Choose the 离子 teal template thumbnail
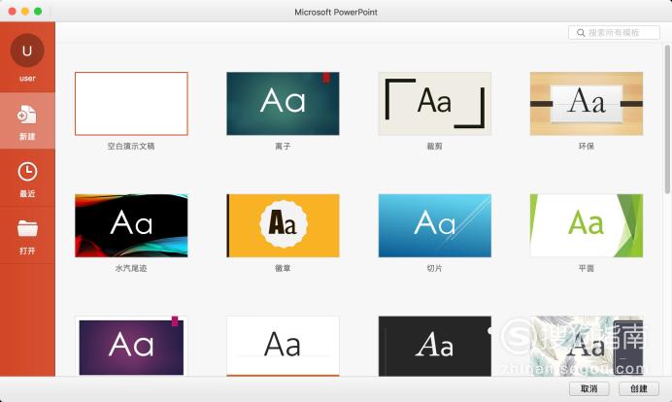Screen dimensions: 672x402 pos(283,104)
